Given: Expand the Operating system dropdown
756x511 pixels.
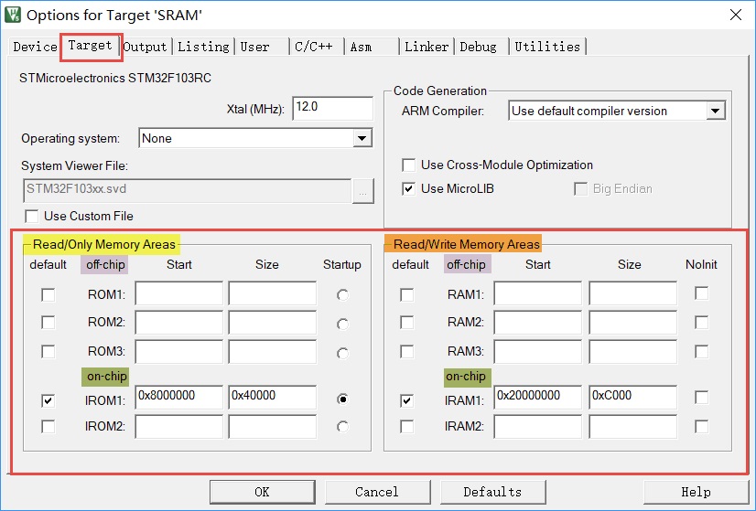Looking at the screenshot, I should pos(362,139).
